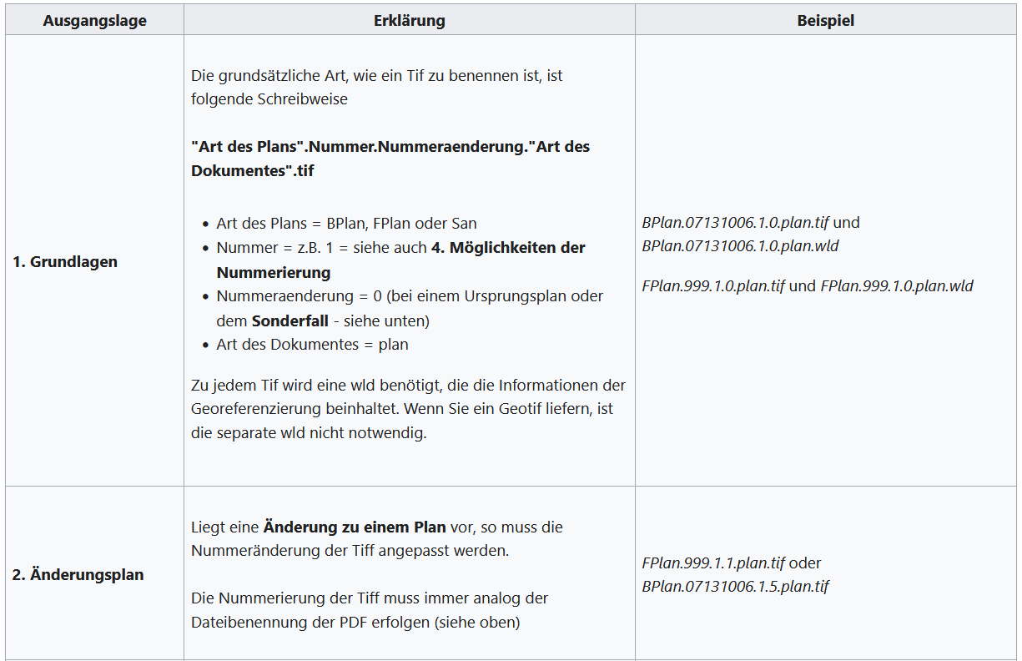1022x661 pixels.
Task: Click the bold '4. Möglichkeiten der Nummerierung' text
Action: tap(400, 260)
